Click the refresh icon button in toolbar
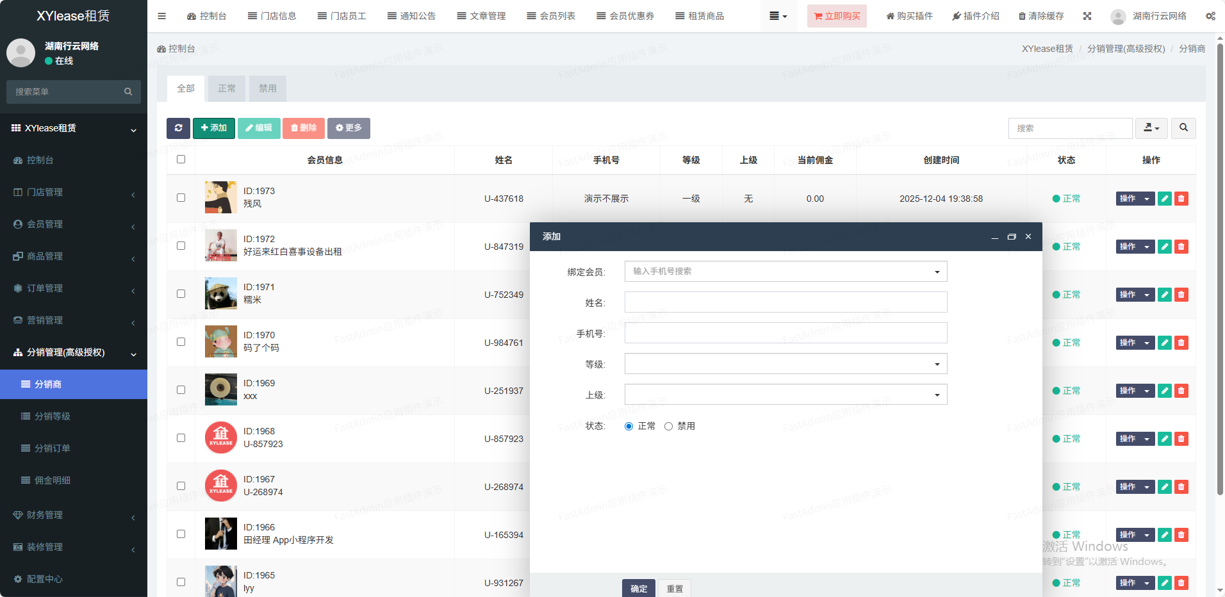1225x597 pixels. click(x=178, y=128)
